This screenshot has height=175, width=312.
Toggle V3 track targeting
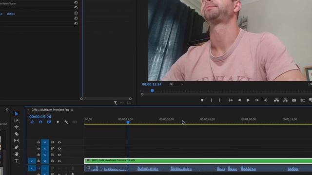coord(45,149)
